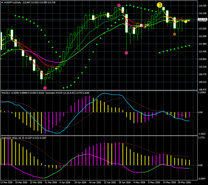The image size is (208, 185).
Task: Click the 22 Apr 2026 date on time axis
Action: pyautogui.click(x=110, y=182)
